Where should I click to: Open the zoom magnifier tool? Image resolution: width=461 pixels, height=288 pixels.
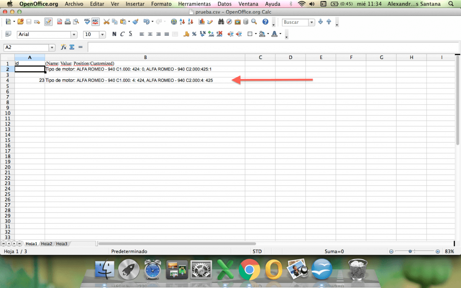click(x=254, y=22)
